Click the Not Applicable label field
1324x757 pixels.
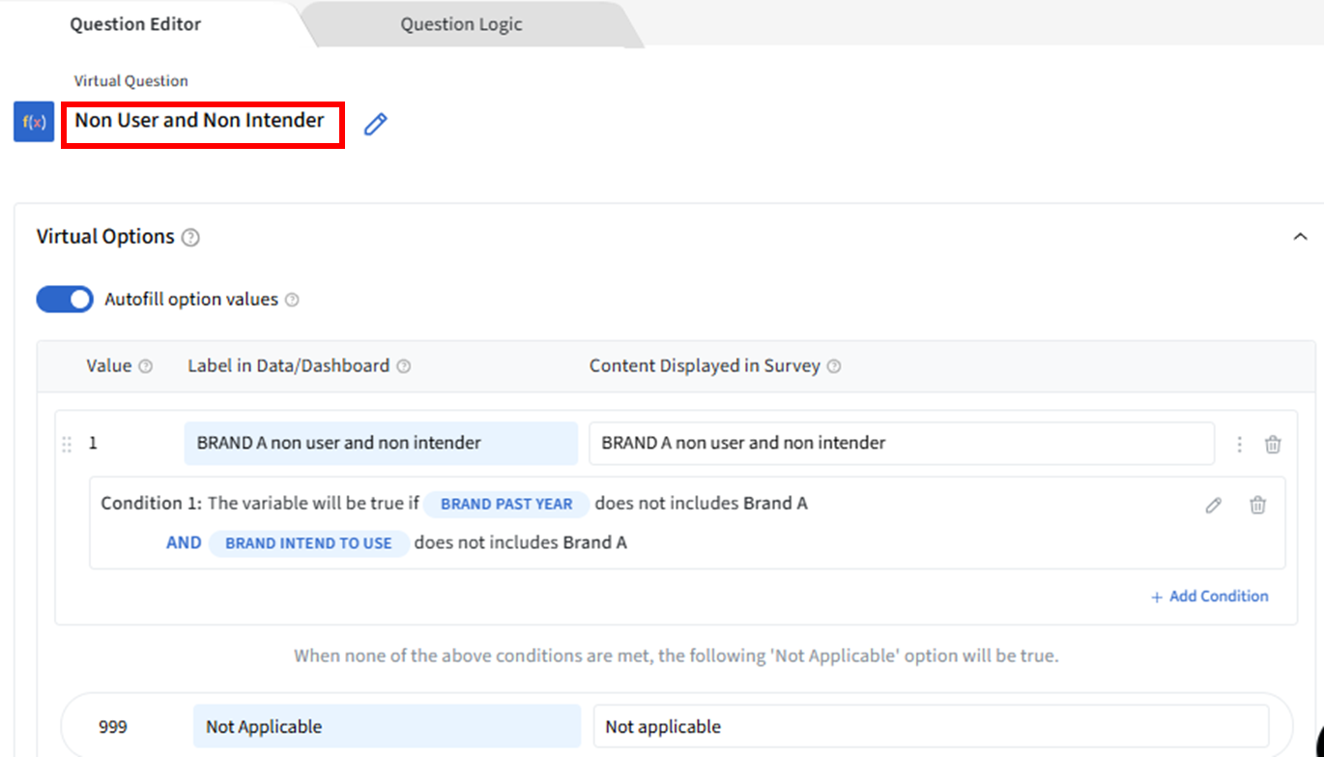click(x=385, y=726)
